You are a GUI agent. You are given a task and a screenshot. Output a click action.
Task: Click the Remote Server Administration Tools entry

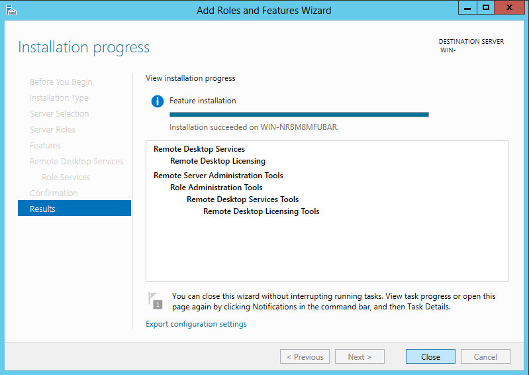coord(218,176)
